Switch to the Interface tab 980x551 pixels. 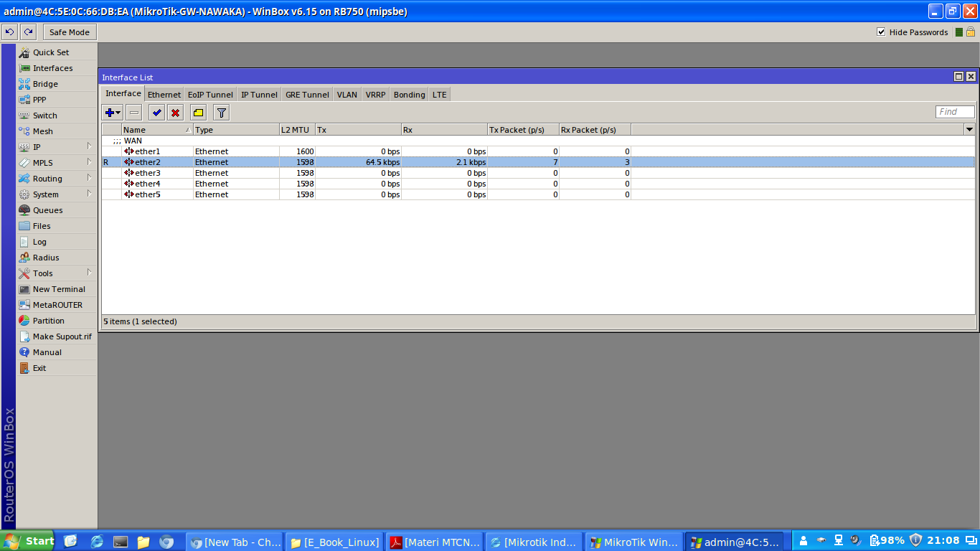click(123, 94)
